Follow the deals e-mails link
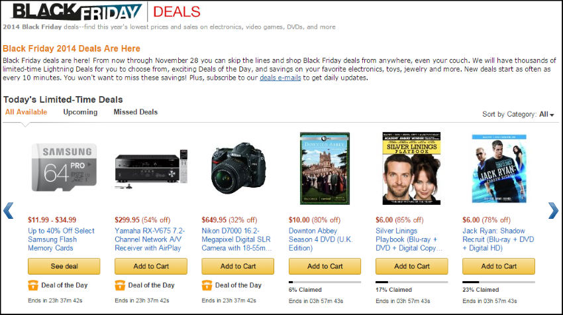 (280, 78)
